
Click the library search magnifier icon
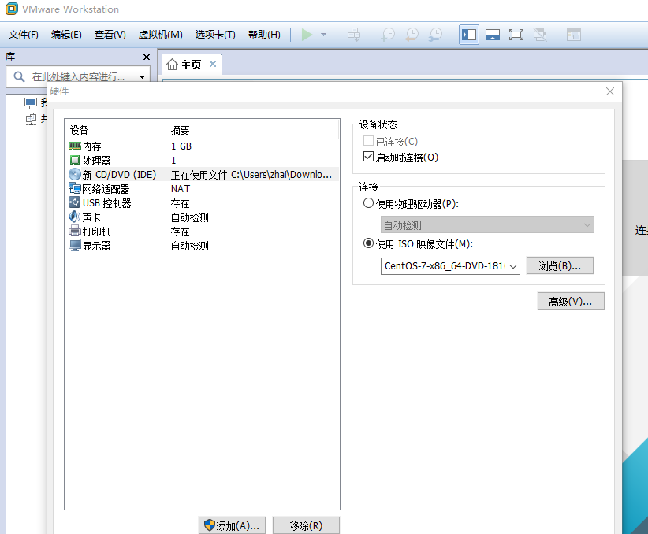19,76
